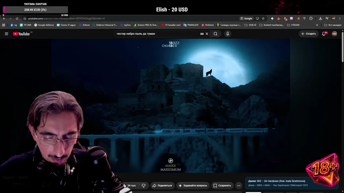Image resolution: width=344 pixels, height=193 pixels.
Task: Go back with the browser back arrow
Action: (x=4, y=18)
